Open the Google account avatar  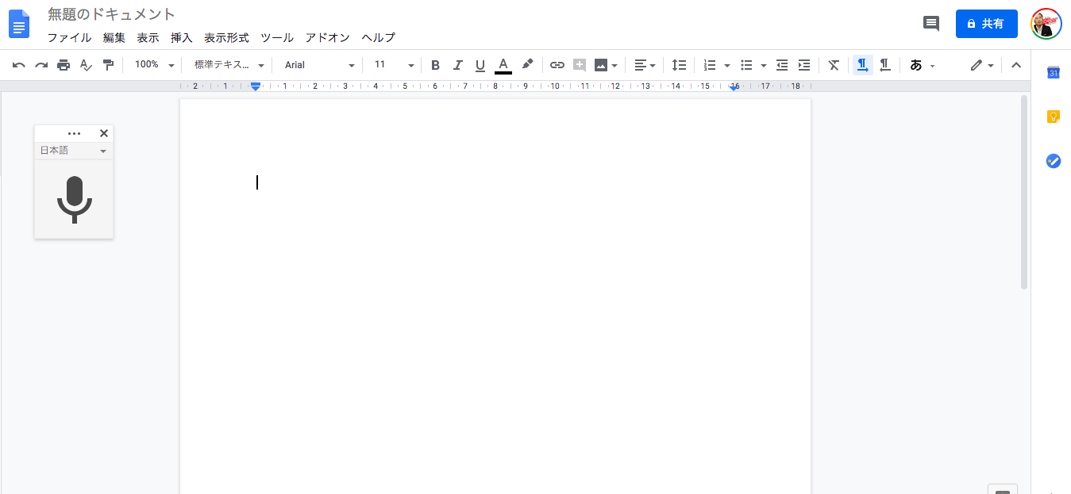point(1046,24)
